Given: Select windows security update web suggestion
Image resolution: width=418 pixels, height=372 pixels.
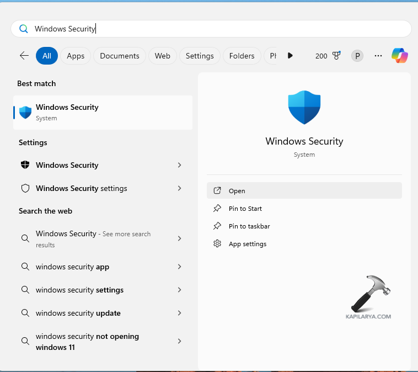Looking at the screenshot, I should tap(103, 313).
